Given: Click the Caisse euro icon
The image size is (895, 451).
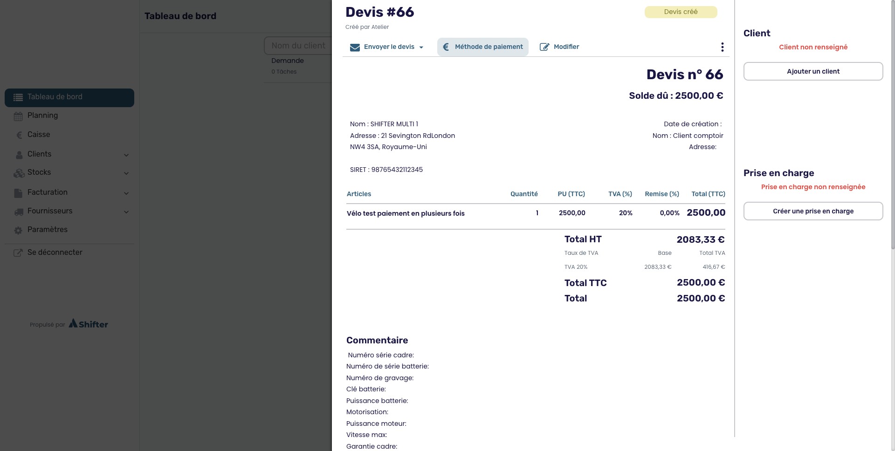Looking at the screenshot, I should tap(19, 135).
